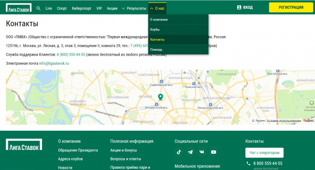
Task: Open the Telegram social icon
Action: (x=190, y=152)
